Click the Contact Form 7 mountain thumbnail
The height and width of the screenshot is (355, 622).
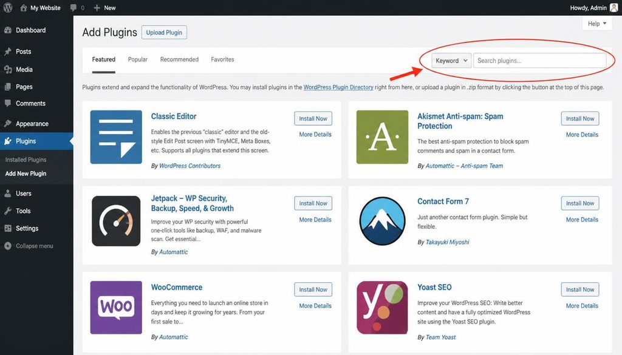382,221
